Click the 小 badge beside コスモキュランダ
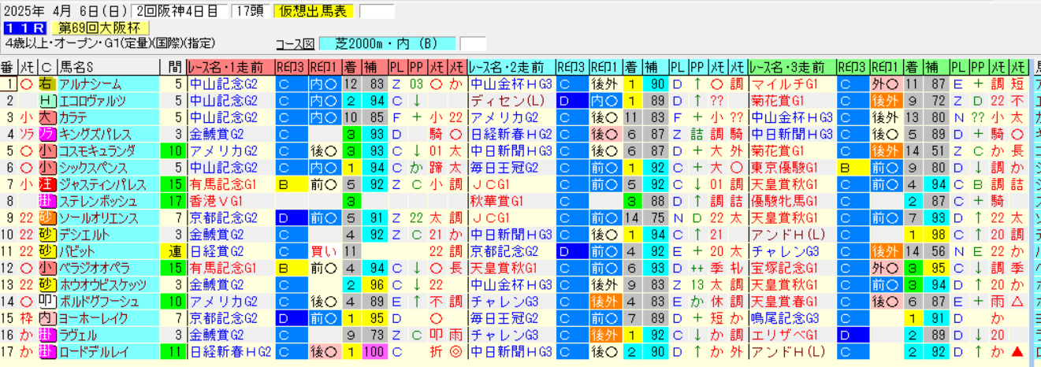1041x367 pixels. pos(46,151)
